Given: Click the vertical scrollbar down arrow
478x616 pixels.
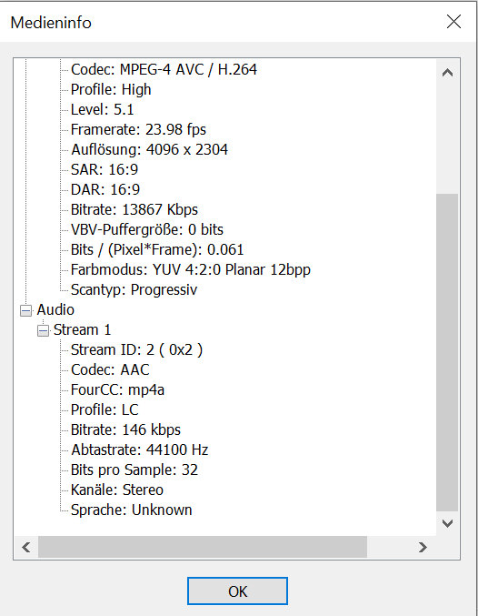Looking at the screenshot, I should click(x=447, y=523).
